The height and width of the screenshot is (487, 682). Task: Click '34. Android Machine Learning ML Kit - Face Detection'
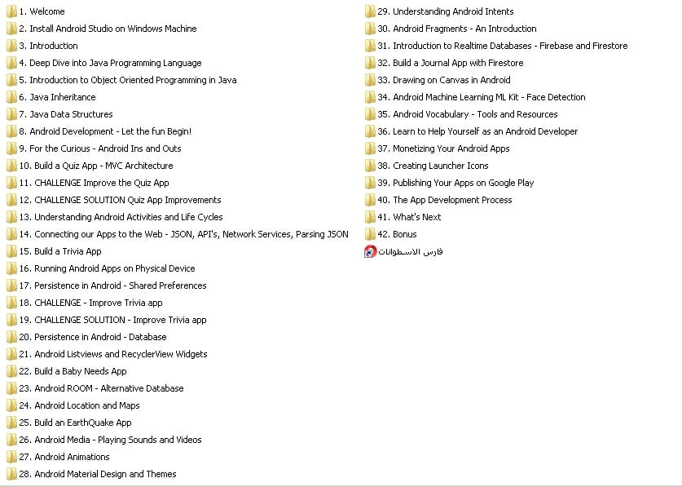click(482, 97)
